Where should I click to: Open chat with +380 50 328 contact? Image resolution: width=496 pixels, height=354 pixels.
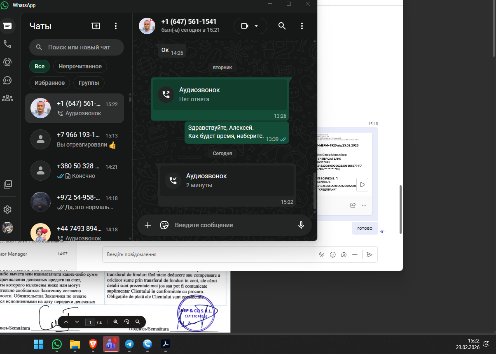pyautogui.click(x=75, y=171)
